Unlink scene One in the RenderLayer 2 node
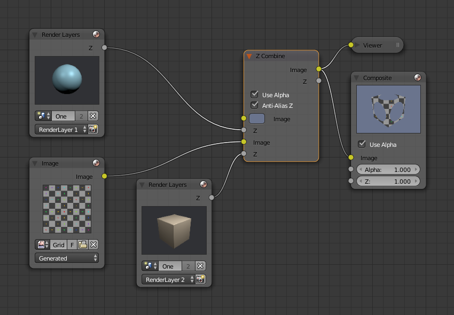The image size is (454, 315). click(200, 266)
